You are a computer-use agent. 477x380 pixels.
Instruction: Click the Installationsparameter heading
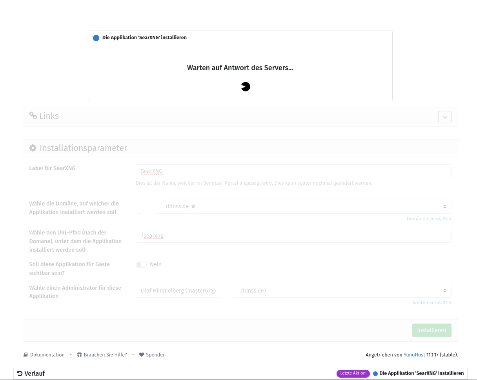coord(83,148)
